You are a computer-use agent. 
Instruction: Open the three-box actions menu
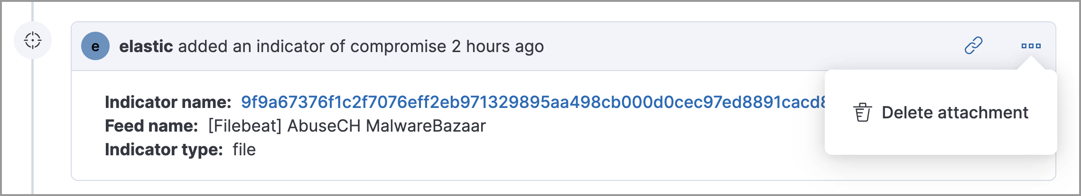click(x=1031, y=46)
